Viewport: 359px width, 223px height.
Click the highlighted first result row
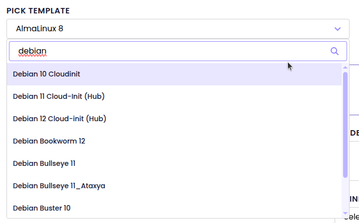pyautogui.click(x=174, y=74)
